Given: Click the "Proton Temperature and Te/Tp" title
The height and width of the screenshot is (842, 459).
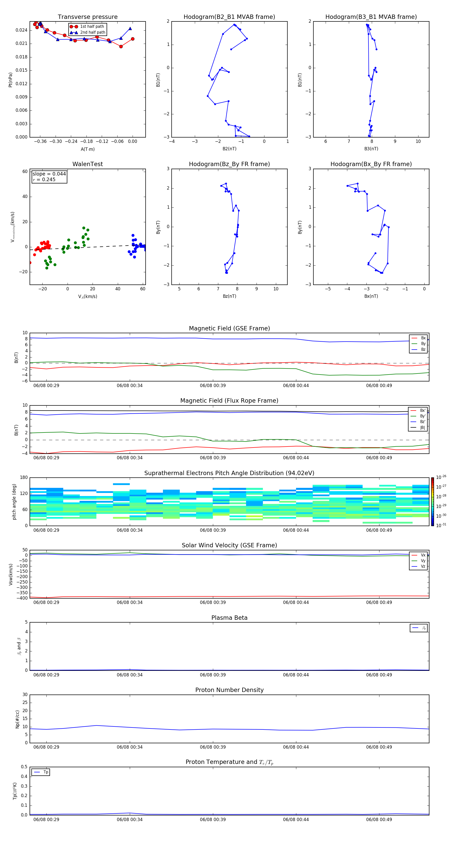Looking at the screenshot, I should (229, 762).
